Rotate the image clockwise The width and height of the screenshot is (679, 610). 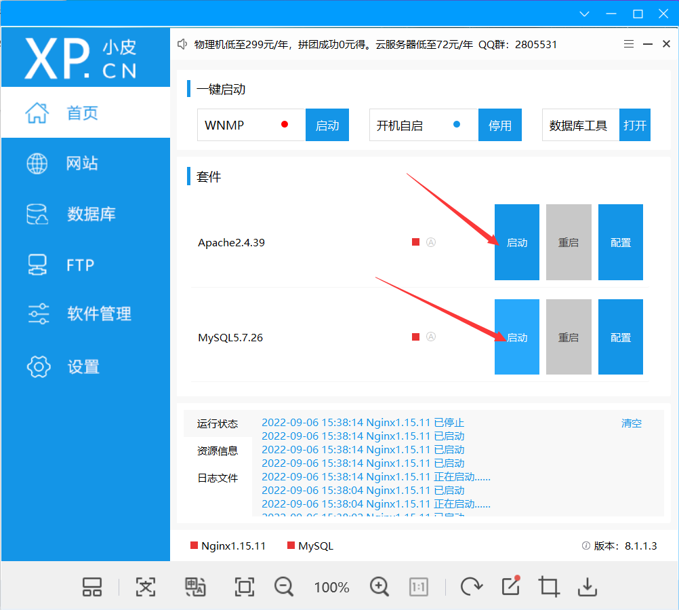click(472, 587)
